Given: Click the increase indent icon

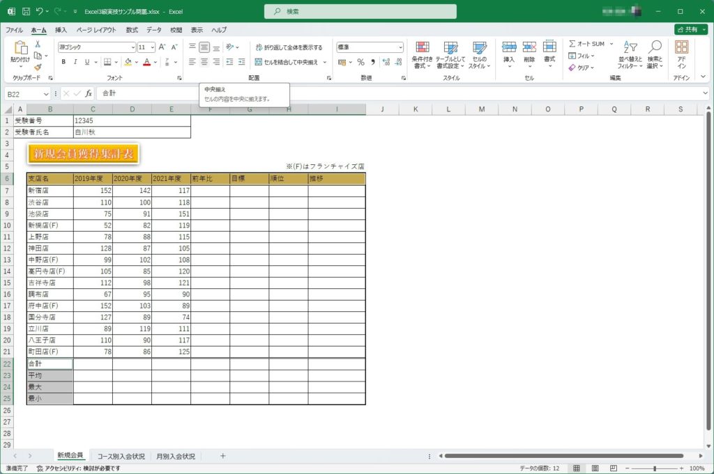Looking at the screenshot, I should (x=240, y=62).
